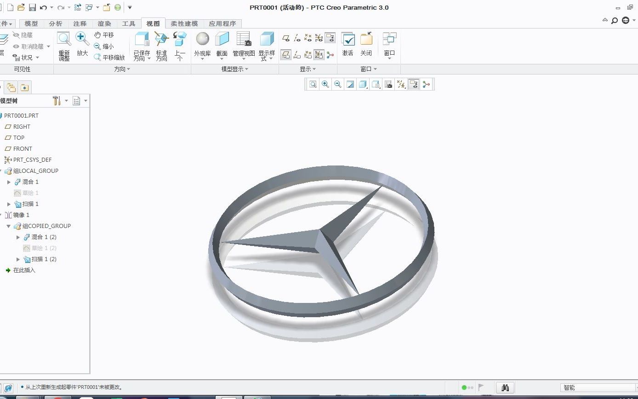The width and height of the screenshot is (638, 399).
Task: Open the folder browser tab icon above tree
Action: coord(11,87)
